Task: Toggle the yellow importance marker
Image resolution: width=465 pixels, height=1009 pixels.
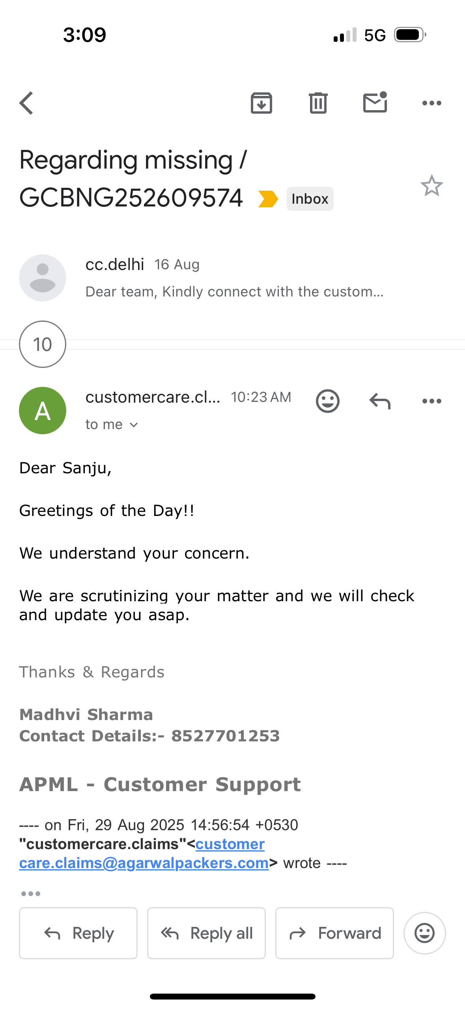Action: pyautogui.click(x=268, y=199)
